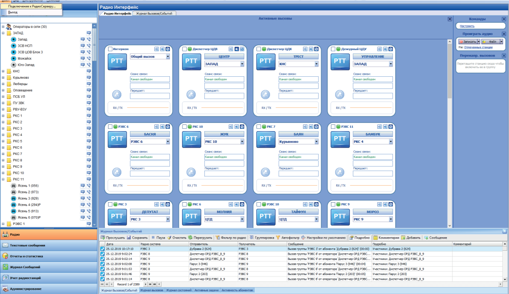The height and width of the screenshot is (294, 509).
Task: Click the microphone icon on the РКС 7 card
Action: click(x=266, y=172)
